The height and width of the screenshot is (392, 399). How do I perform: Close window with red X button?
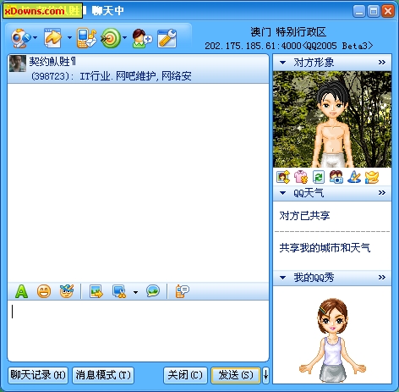click(388, 11)
